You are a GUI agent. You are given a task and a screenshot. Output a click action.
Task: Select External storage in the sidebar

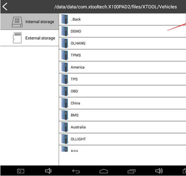click(x=29, y=38)
